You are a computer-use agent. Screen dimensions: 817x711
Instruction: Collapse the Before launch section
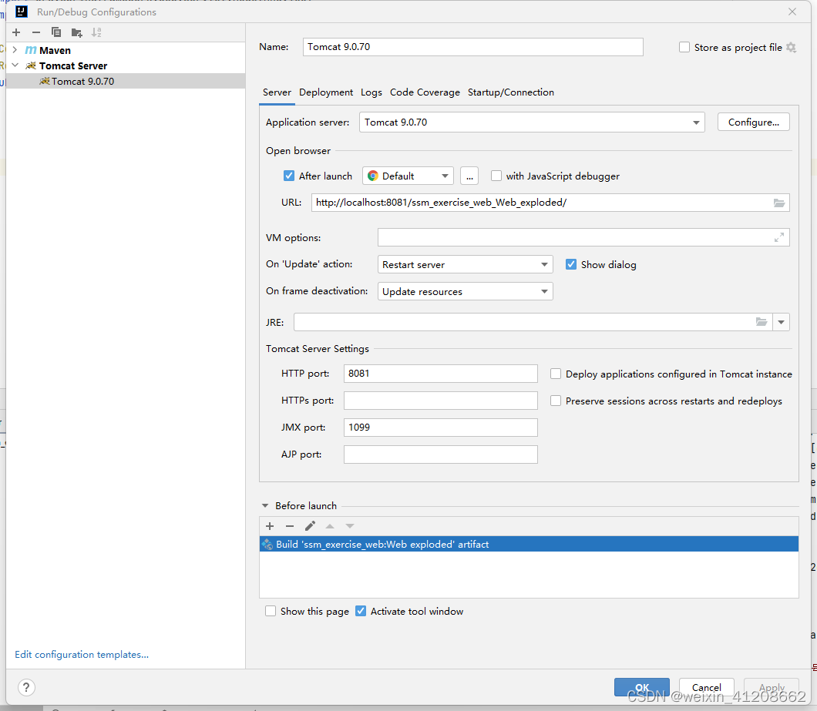coord(265,506)
